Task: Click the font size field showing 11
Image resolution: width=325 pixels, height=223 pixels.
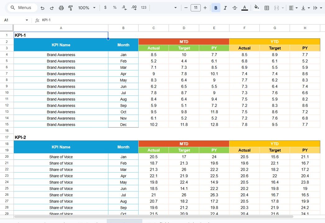Action: point(196,8)
